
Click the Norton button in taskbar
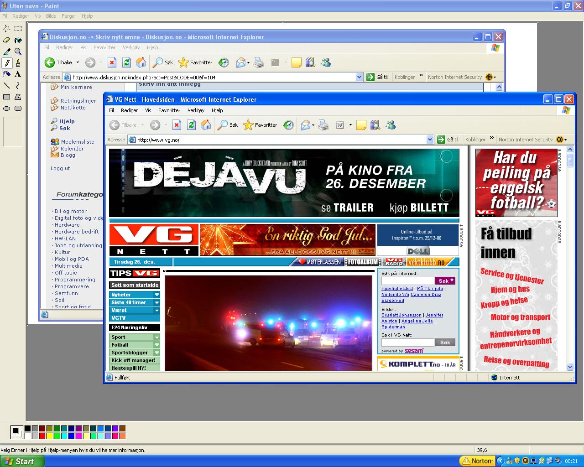pyautogui.click(x=477, y=461)
